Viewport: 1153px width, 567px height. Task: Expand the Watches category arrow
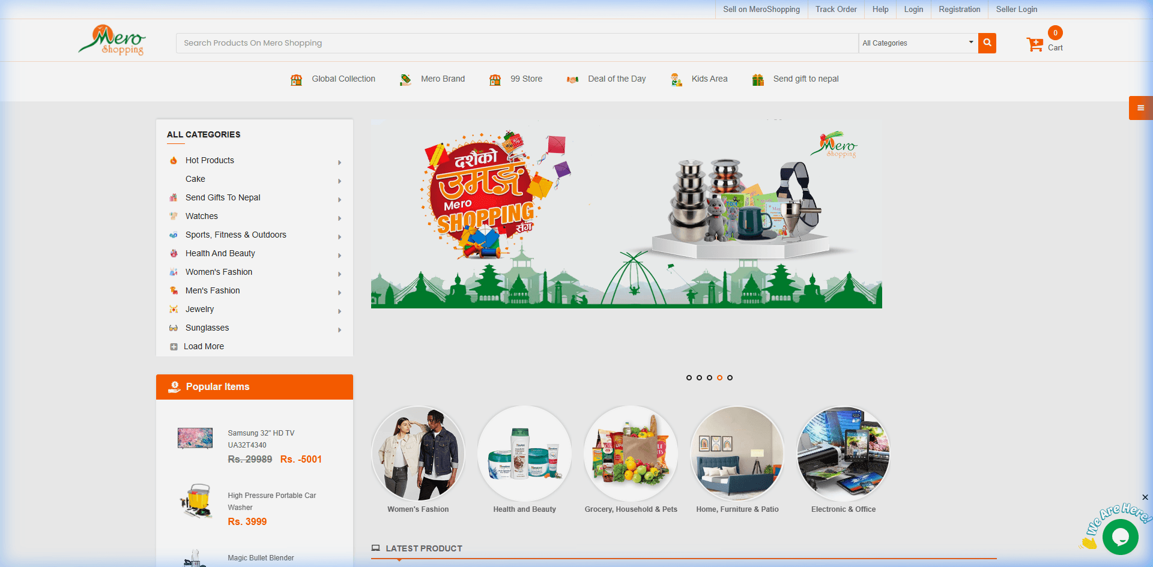tap(339, 218)
